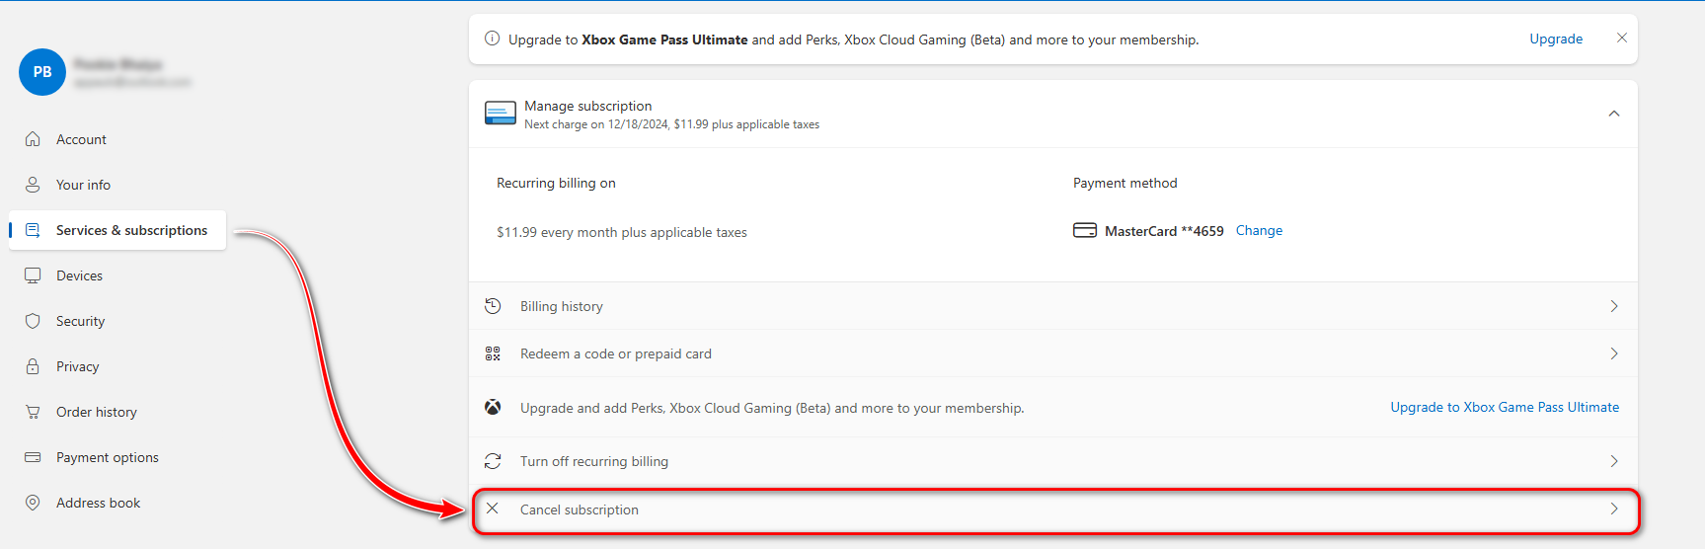Dismiss the Game Pass Ultimate upgrade banner
1705x549 pixels.
(1621, 38)
